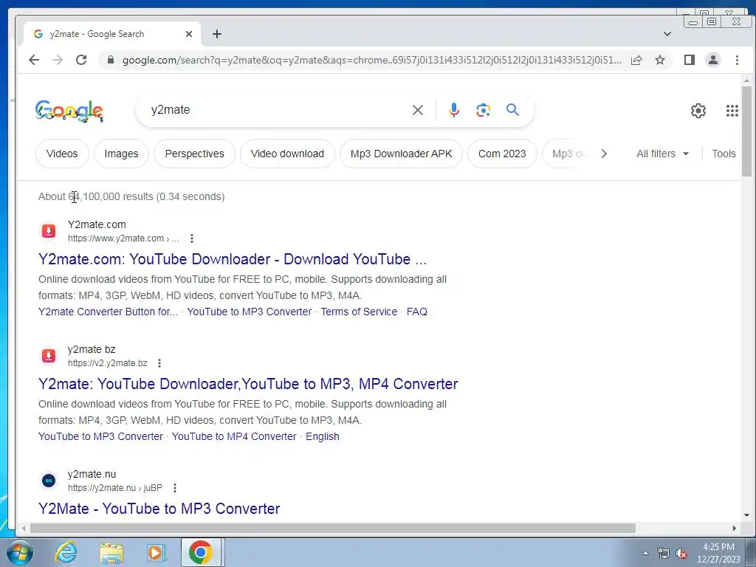756x567 pixels.
Task: Close the y2mate Google Search tab
Action: click(189, 34)
